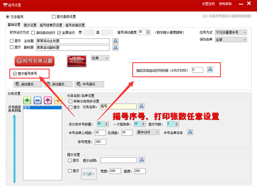The image size is (257, 187).
Task: Move category down with the orange arrow icon
Action: coord(58,100)
